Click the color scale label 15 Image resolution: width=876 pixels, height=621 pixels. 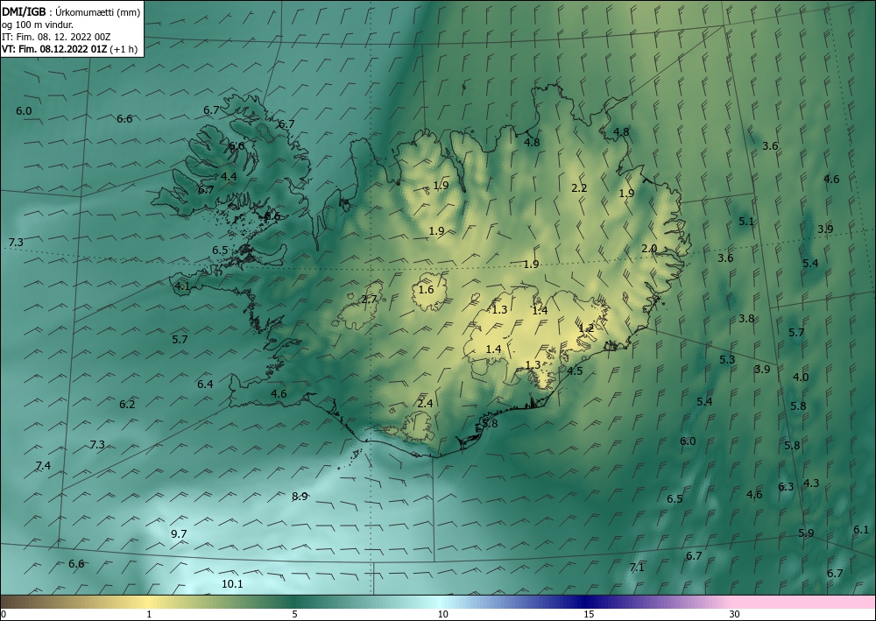(589, 614)
